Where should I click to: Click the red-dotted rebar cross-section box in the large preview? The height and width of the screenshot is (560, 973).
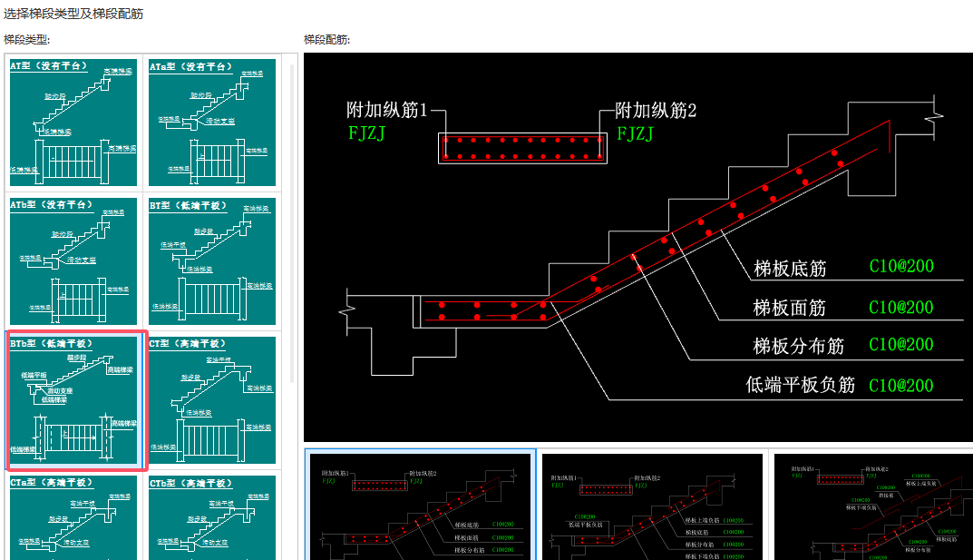522,148
